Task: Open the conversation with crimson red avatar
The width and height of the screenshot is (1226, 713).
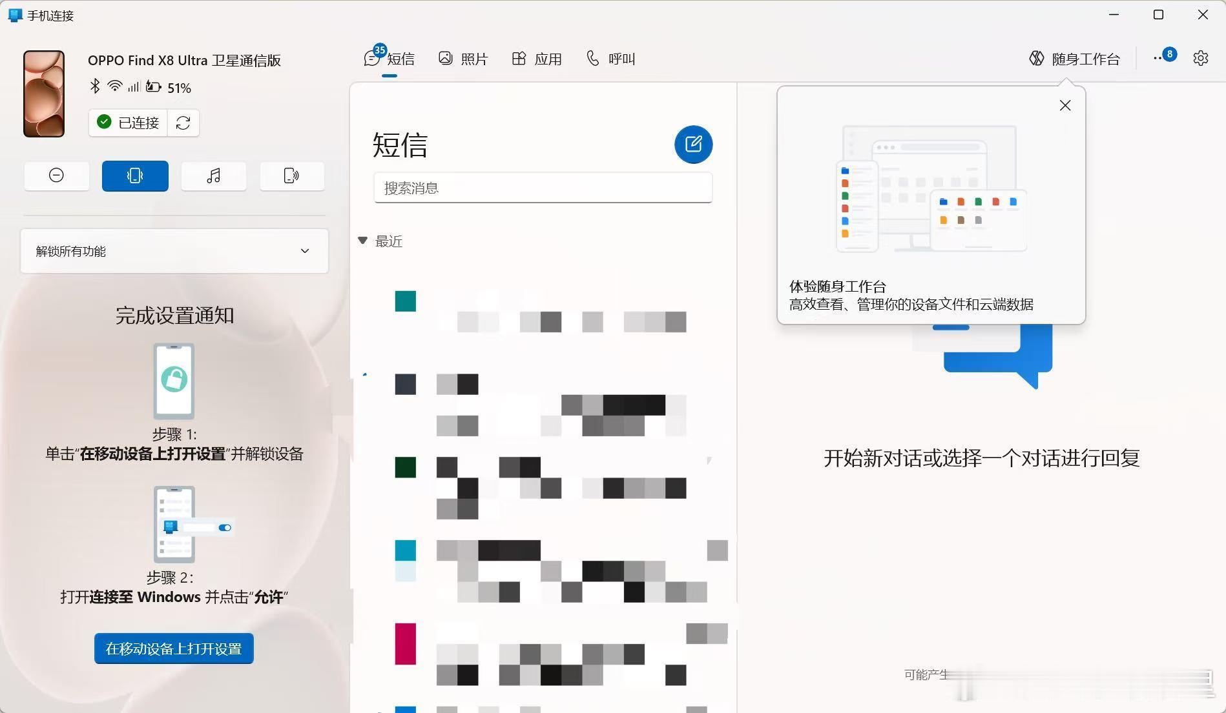Action: 543,653
